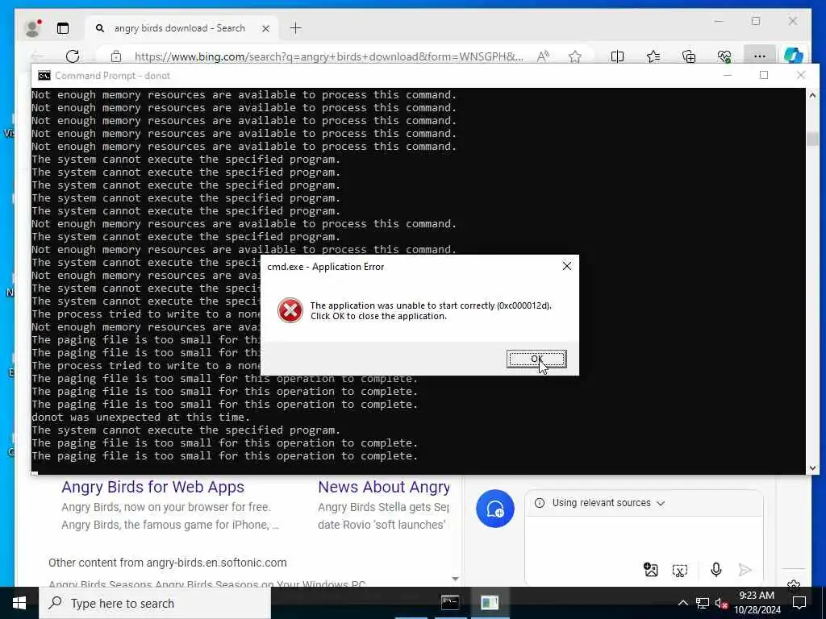The width and height of the screenshot is (826, 619).
Task: Open Edge Settings and more menu
Action: 759,56
